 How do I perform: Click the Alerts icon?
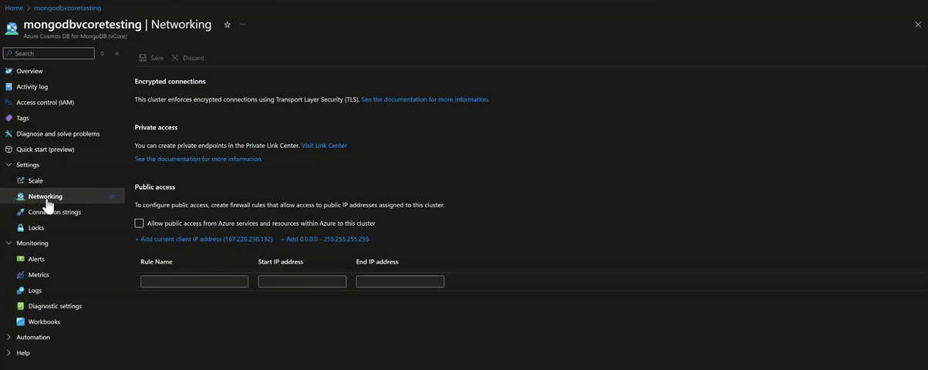pyautogui.click(x=21, y=259)
